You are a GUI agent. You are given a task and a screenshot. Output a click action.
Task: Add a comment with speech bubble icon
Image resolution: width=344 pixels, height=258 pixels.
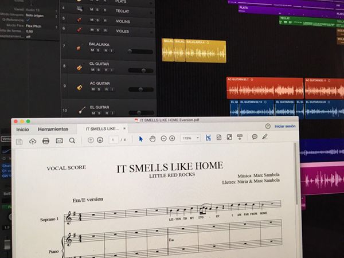[x=255, y=136]
